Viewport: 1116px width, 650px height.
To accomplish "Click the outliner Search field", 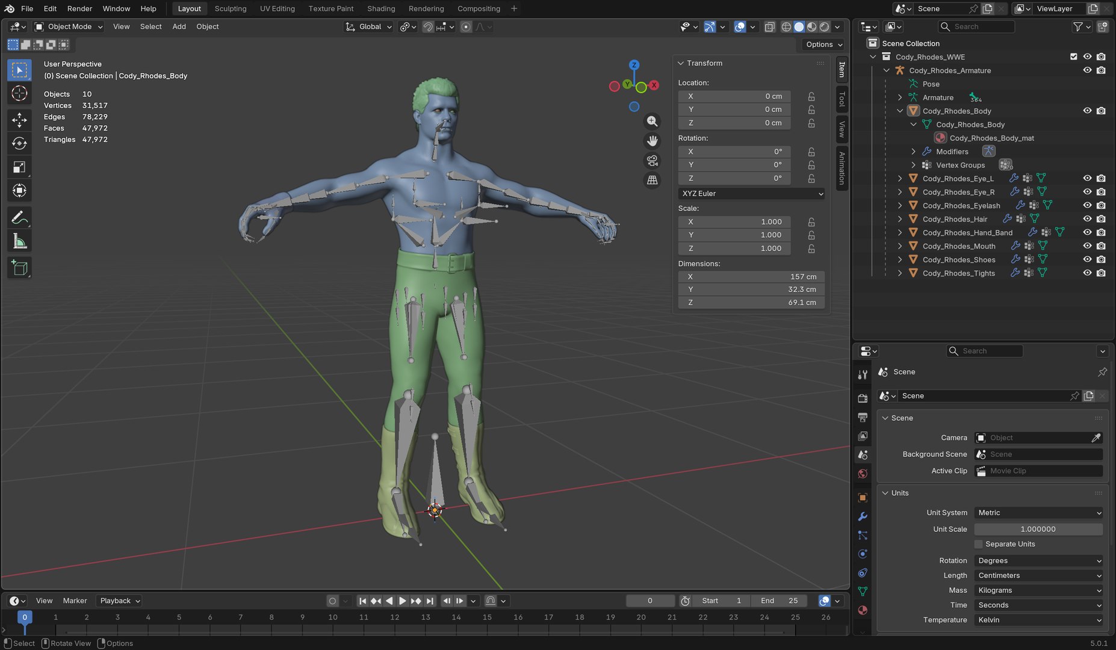I will tap(976, 26).
